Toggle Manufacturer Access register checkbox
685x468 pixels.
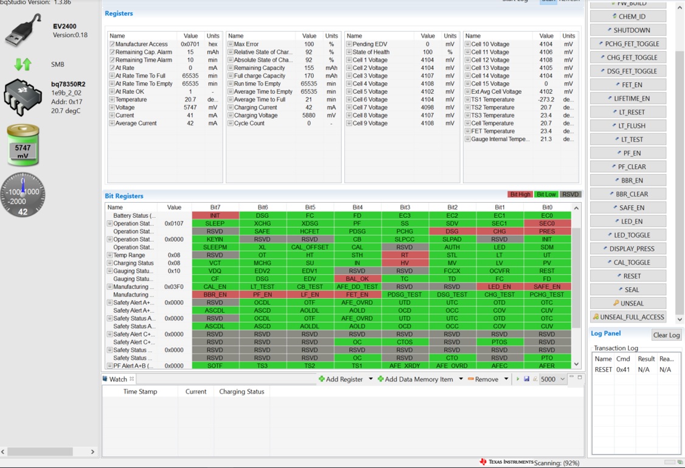tap(112, 44)
